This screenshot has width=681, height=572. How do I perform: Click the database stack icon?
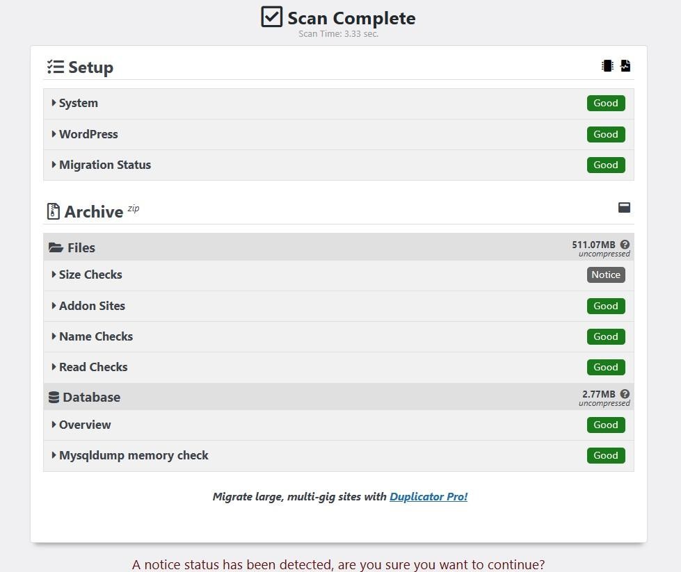(54, 397)
